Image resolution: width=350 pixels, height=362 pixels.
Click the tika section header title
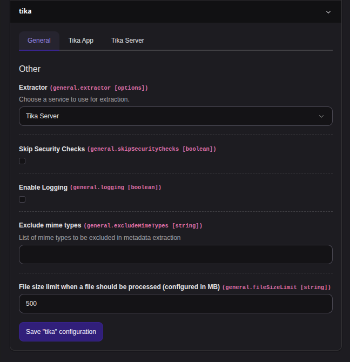25,11
